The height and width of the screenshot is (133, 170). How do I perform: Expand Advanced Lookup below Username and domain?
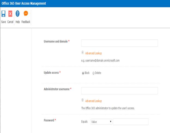pyautogui.click(x=93, y=53)
